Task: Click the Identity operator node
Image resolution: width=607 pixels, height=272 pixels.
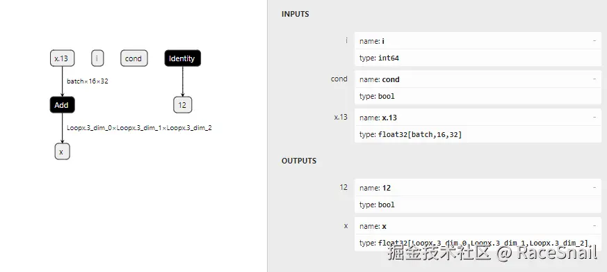Action: tap(182, 58)
